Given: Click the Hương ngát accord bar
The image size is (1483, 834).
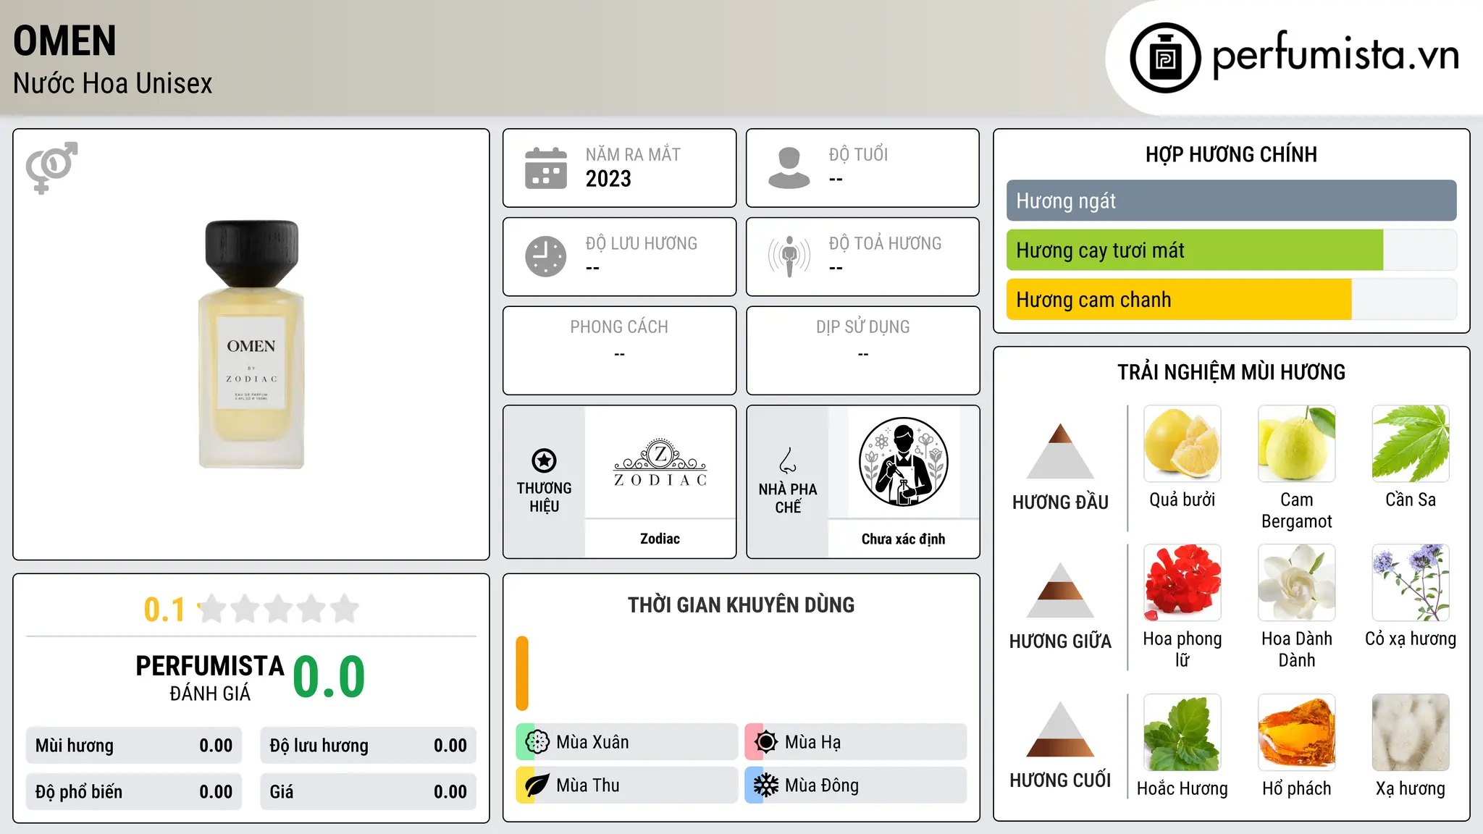Looking at the screenshot, I should click(x=1232, y=201).
